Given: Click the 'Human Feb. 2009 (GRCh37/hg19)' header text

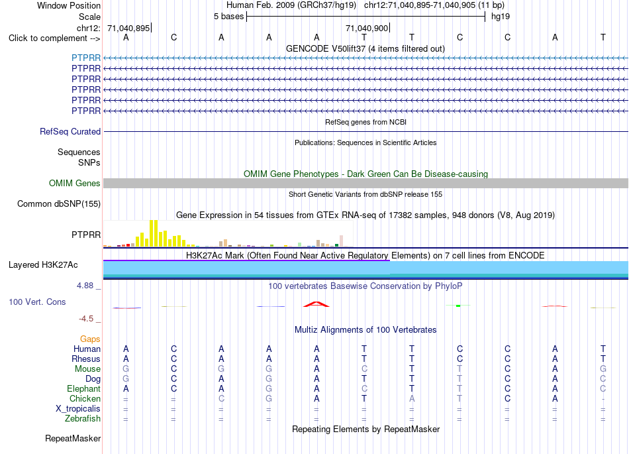Looking at the screenshot, I should click(x=291, y=5).
